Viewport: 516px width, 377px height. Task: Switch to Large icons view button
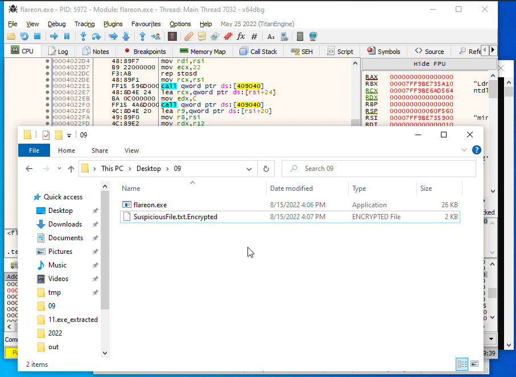[x=474, y=364]
